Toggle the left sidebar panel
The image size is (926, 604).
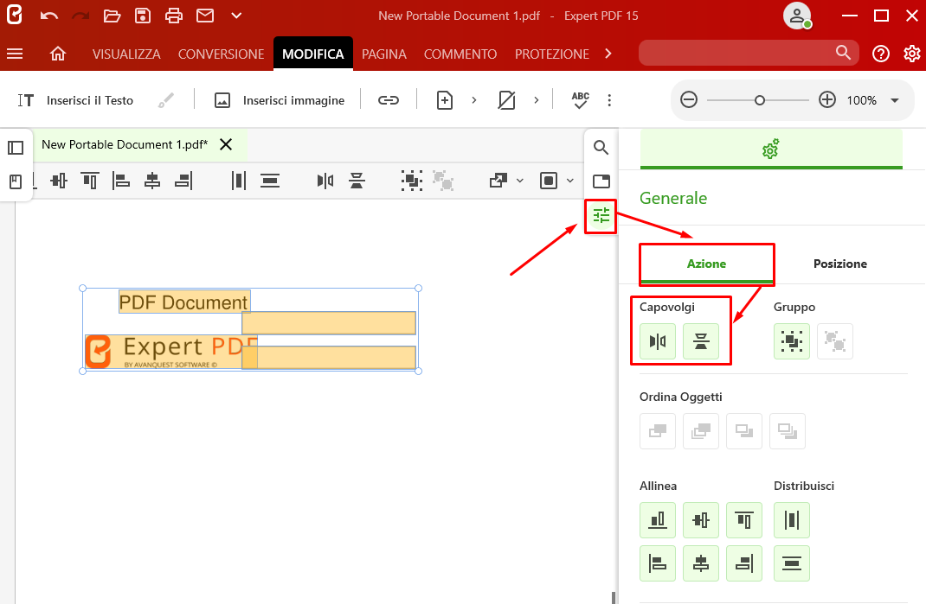(x=16, y=148)
